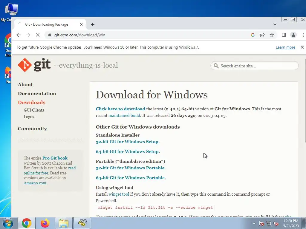Click the Download for Windows heading
Image resolution: width=306 pixels, height=229 pixels.
click(152, 95)
